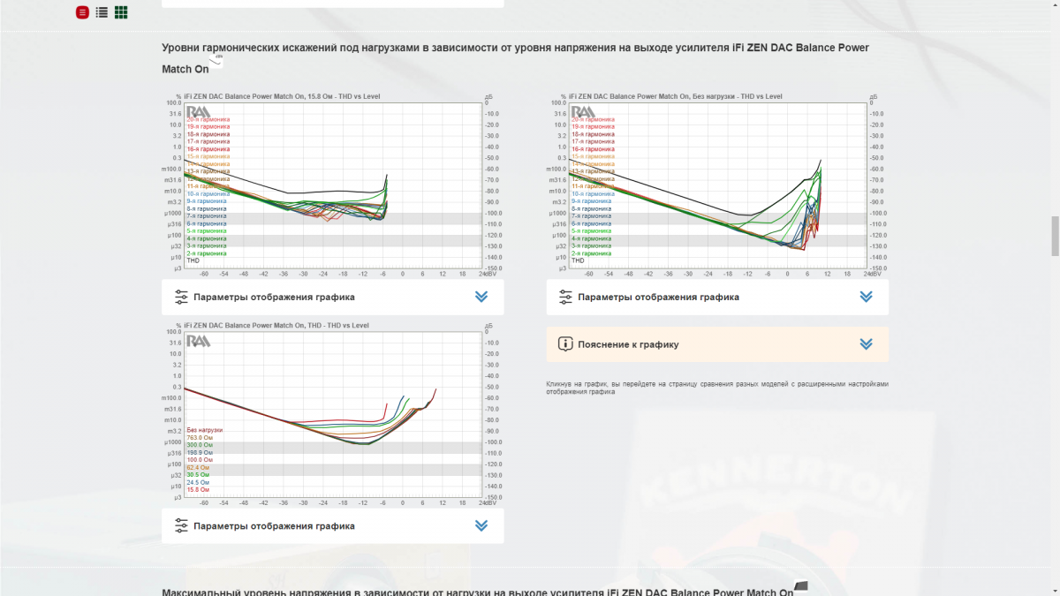1060x596 pixels.
Task: Select the red compact view icon
Action: 82,12
